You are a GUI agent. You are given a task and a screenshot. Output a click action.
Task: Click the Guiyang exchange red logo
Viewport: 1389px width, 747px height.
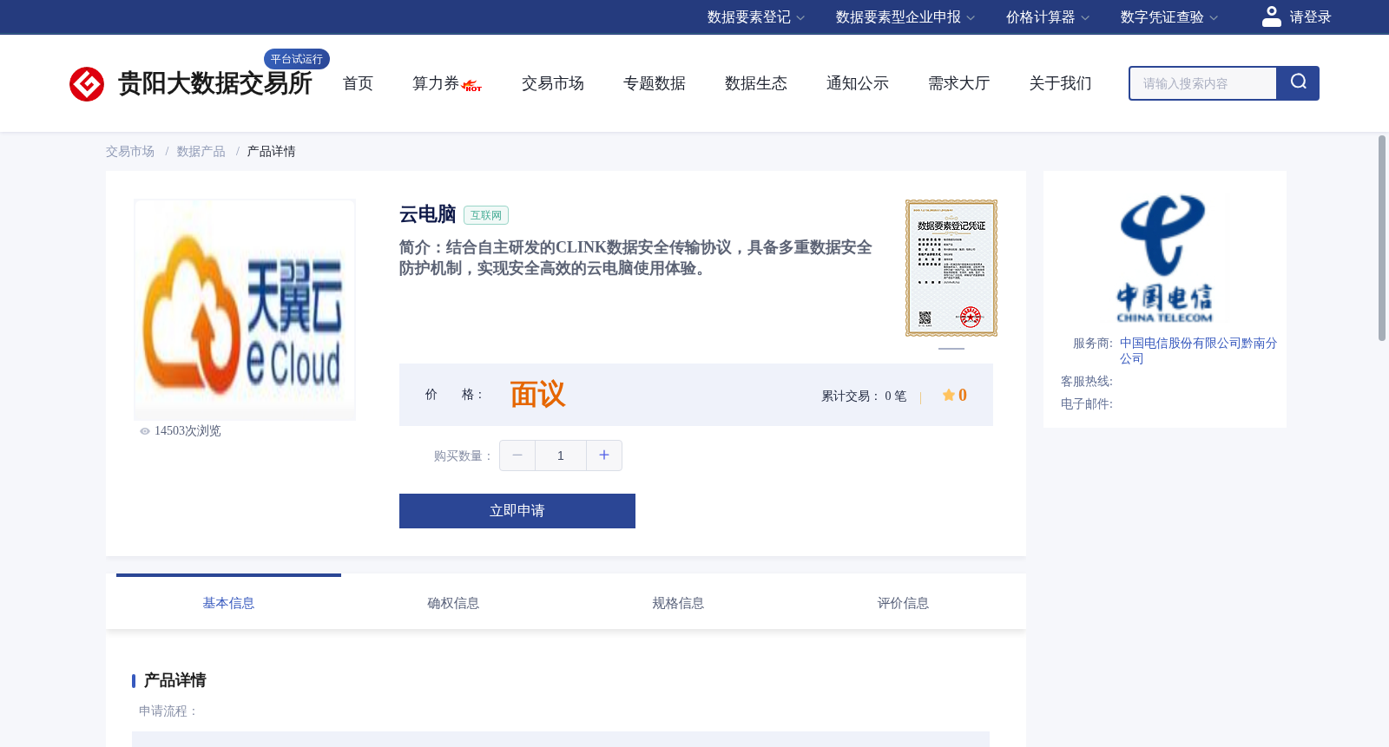pyautogui.click(x=87, y=84)
